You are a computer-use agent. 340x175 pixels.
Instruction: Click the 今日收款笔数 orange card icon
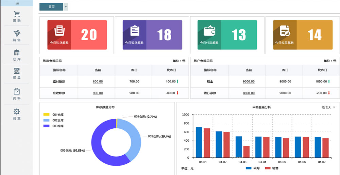pyautogui.click(x=285, y=31)
